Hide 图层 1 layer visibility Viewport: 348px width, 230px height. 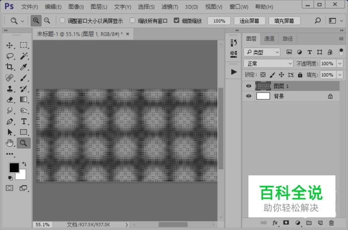coord(248,86)
